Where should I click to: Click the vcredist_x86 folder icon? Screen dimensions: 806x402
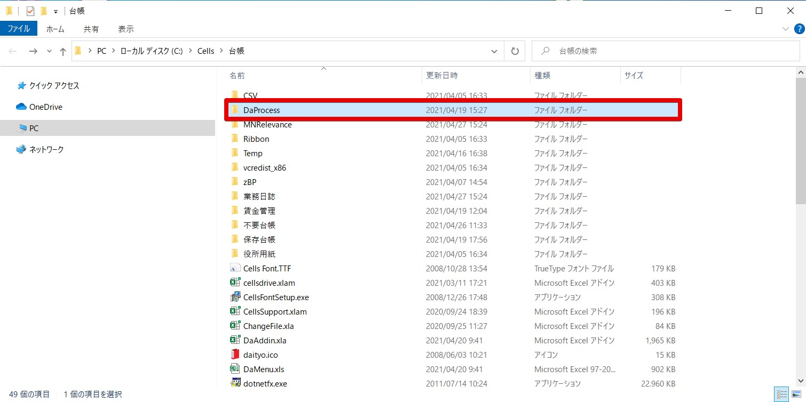pyautogui.click(x=235, y=167)
